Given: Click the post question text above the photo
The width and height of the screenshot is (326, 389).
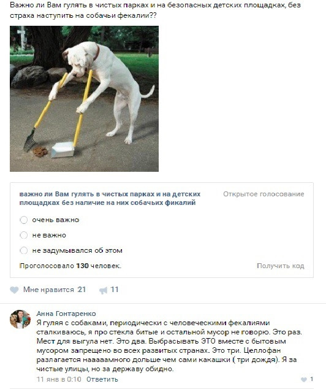Looking at the screenshot, I should coord(155,10).
